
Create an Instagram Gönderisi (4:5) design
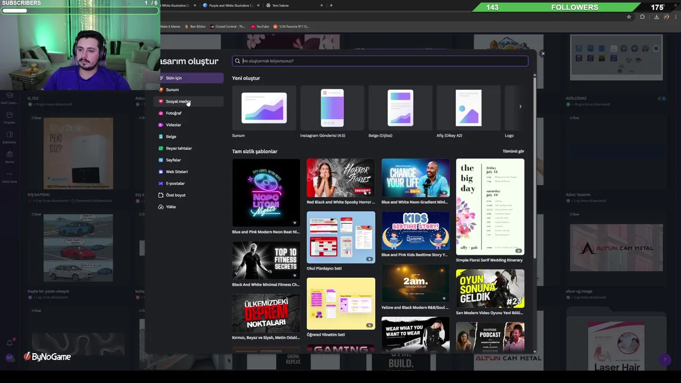(x=332, y=108)
